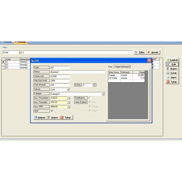Click the Harga Jual input field
182x182 pixels.
(x=60, y=76)
